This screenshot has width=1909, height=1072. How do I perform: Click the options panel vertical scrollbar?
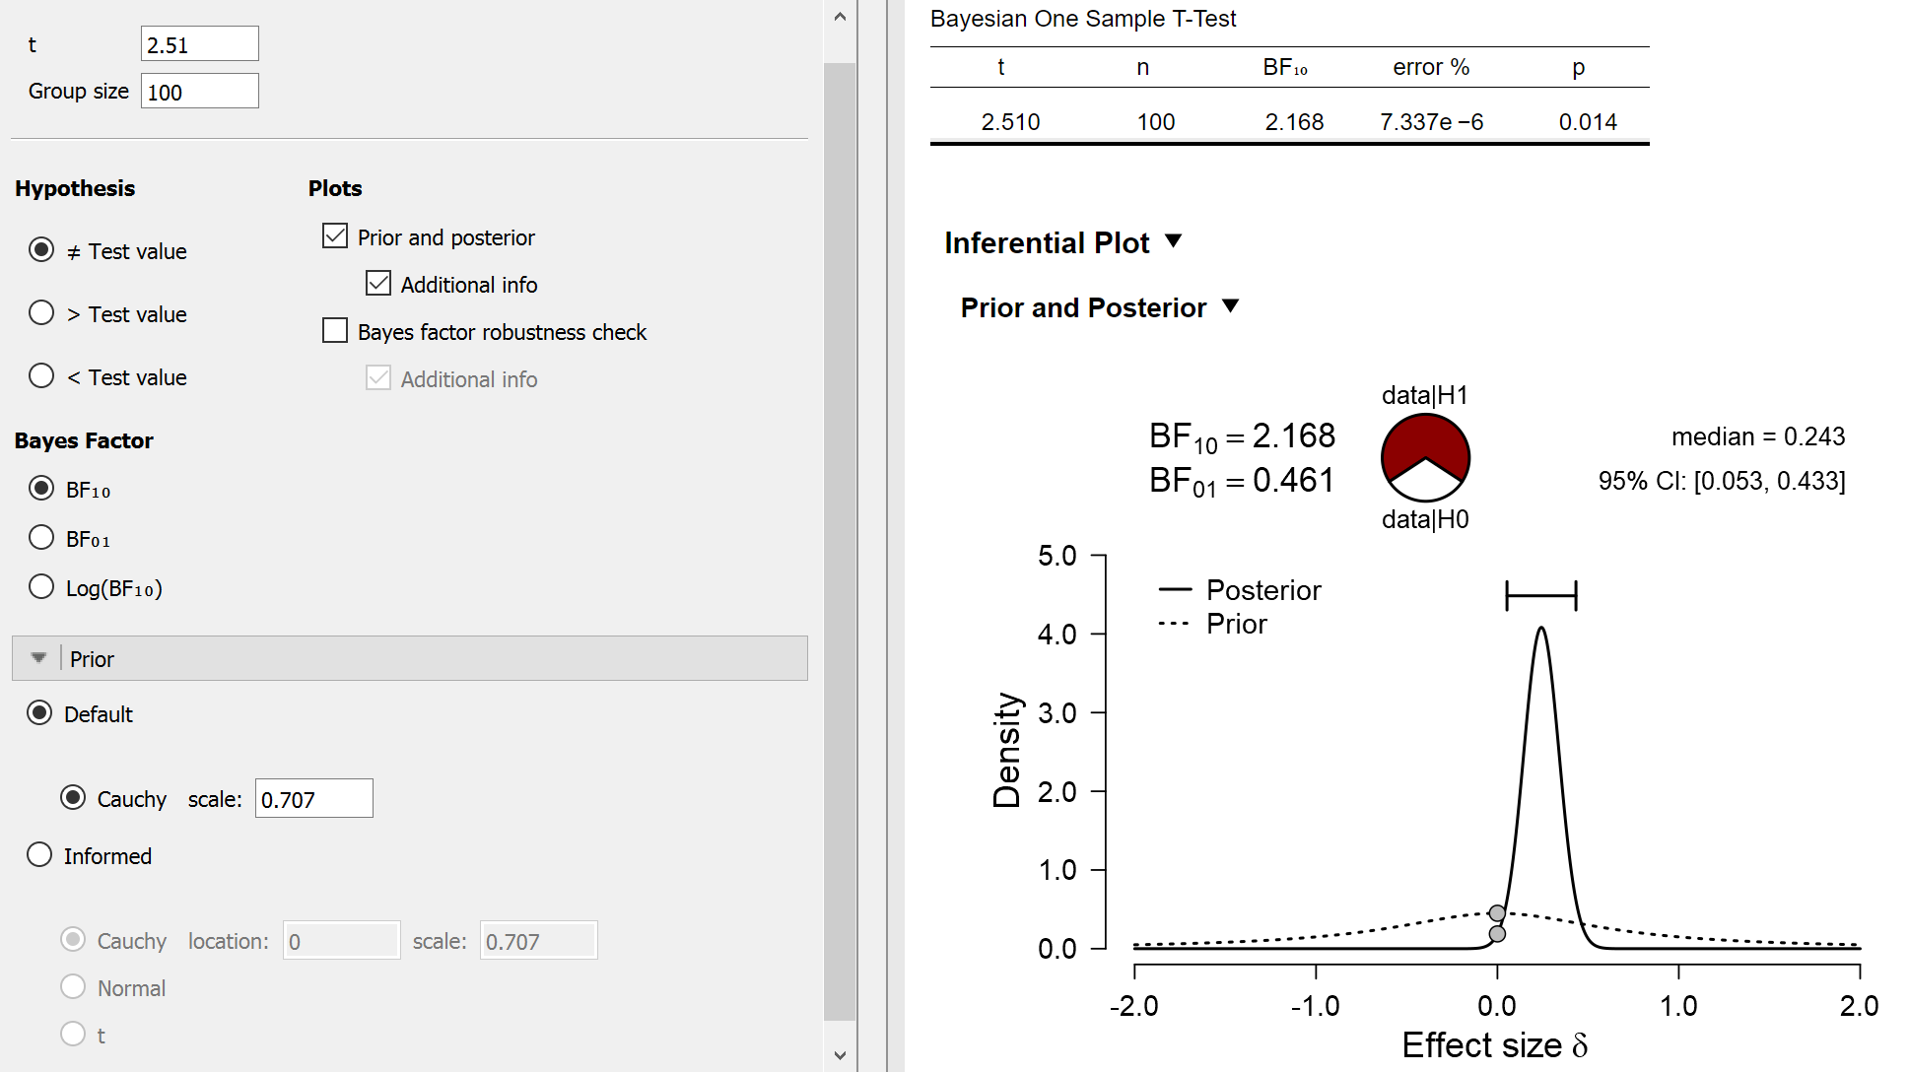click(840, 542)
